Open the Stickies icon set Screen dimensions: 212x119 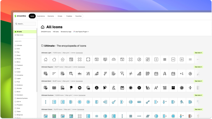(x=18, y=88)
